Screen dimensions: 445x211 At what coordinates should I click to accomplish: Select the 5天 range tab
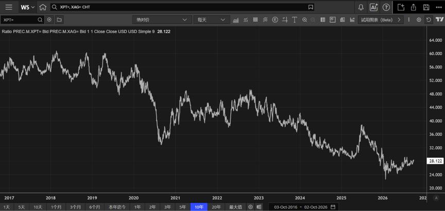[21, 207]
